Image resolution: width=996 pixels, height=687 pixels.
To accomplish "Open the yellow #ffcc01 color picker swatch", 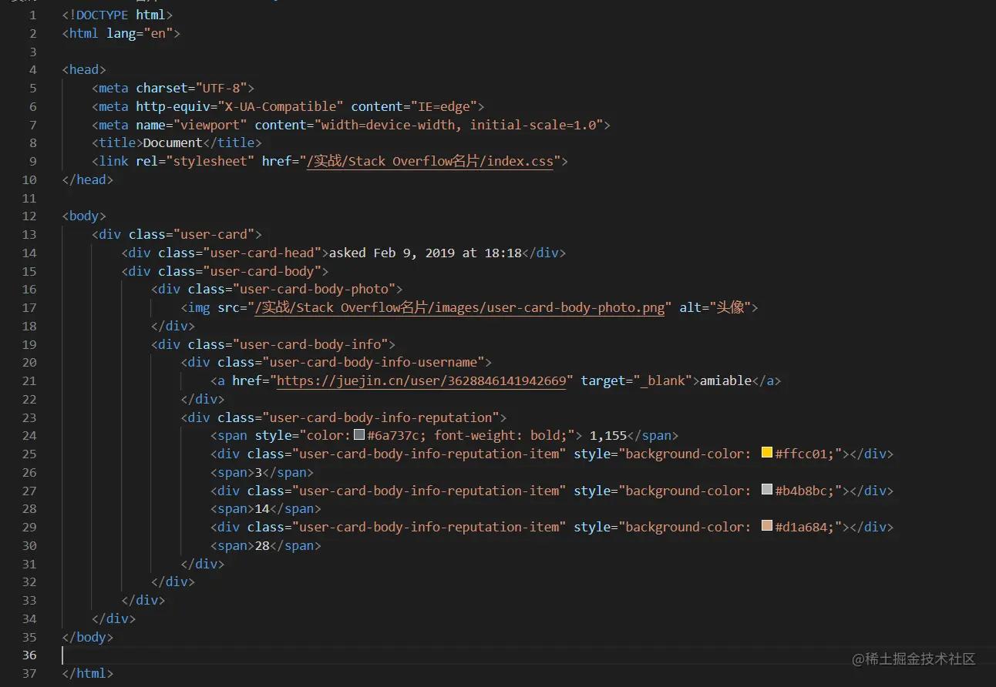I will click(x=767, y=453).
